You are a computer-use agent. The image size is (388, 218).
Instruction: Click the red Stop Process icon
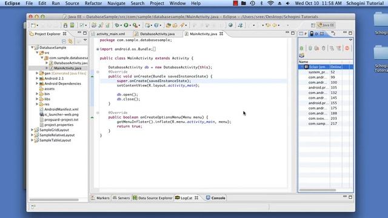coord(347,48)
